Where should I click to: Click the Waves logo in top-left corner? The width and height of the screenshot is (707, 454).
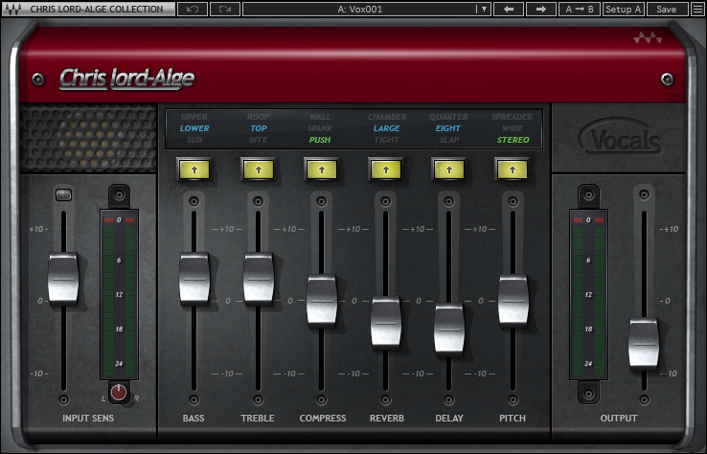click(12, 9)
